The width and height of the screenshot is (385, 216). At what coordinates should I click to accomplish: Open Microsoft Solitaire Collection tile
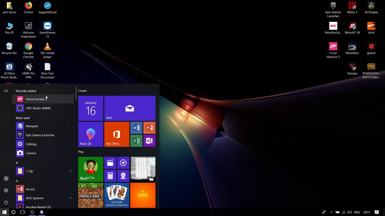click(x=117, y=195)
